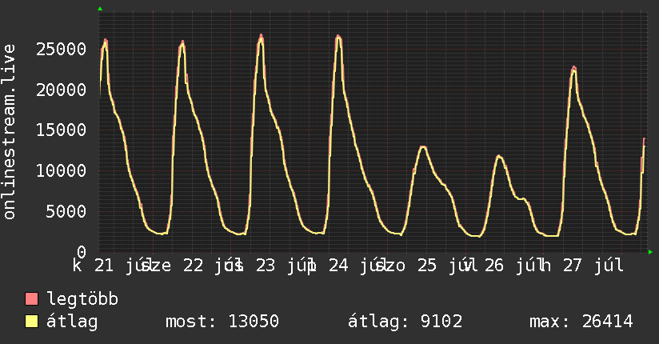Select the legtöbb legend label
The image size is (659, 344).
pyautogui.click(x=82, y=299)
